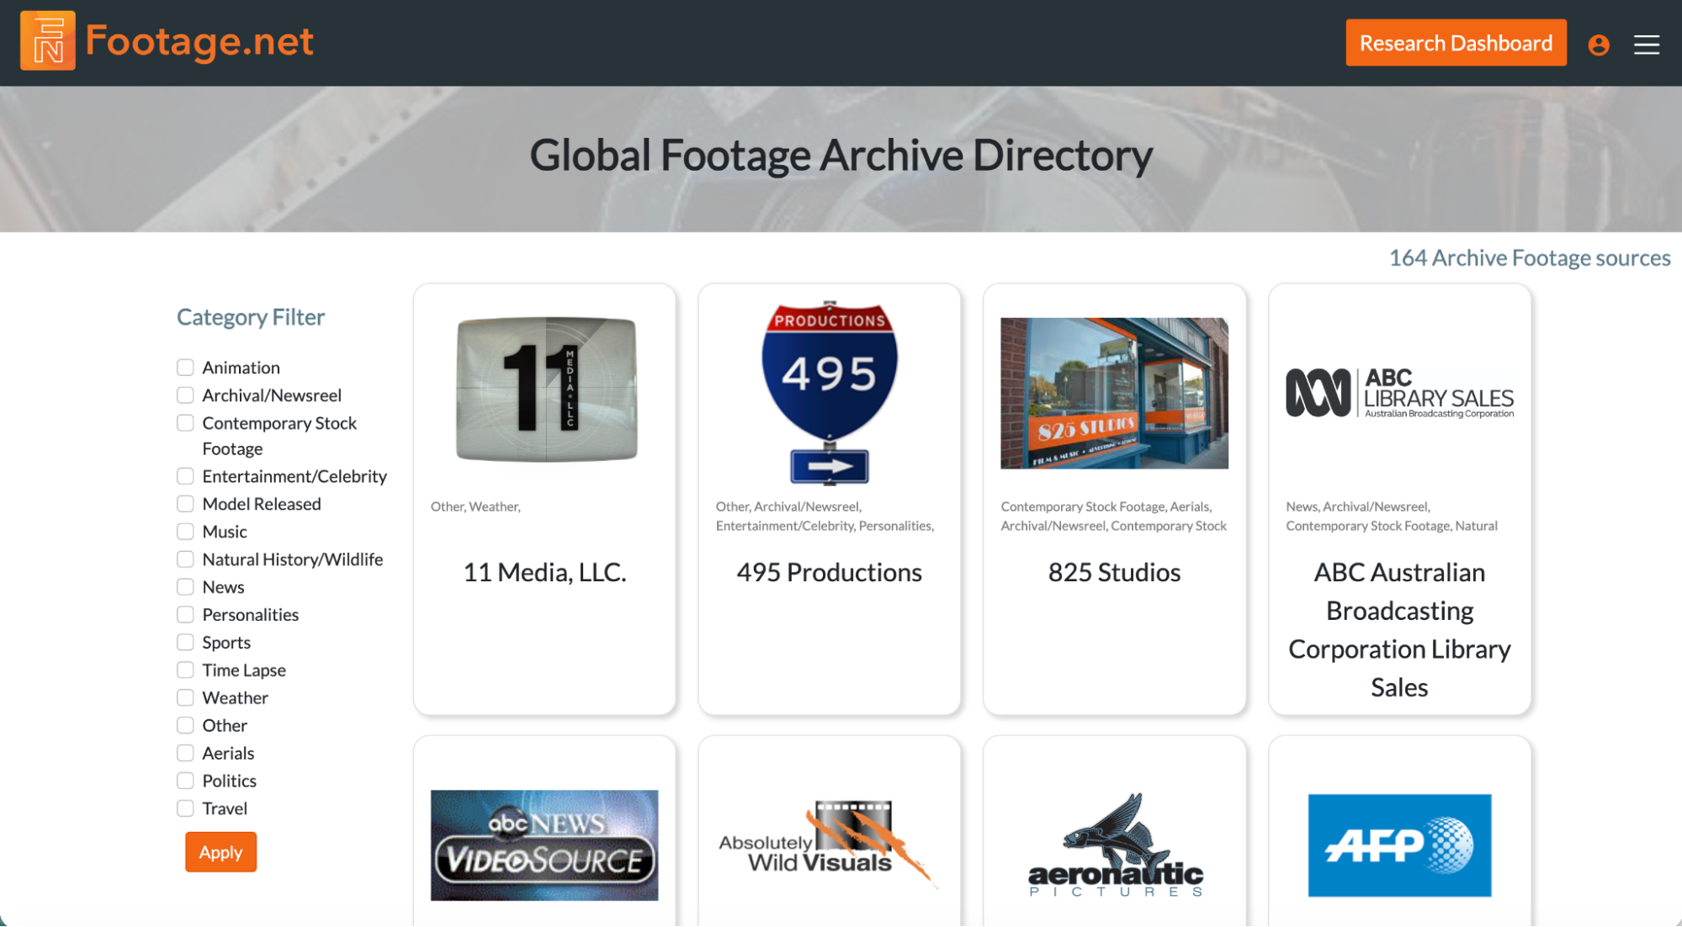This screenshot has width=1682, height=927.
Task: Tick the Entertainment/Celebrity checkbox
Action: point(185,476)
